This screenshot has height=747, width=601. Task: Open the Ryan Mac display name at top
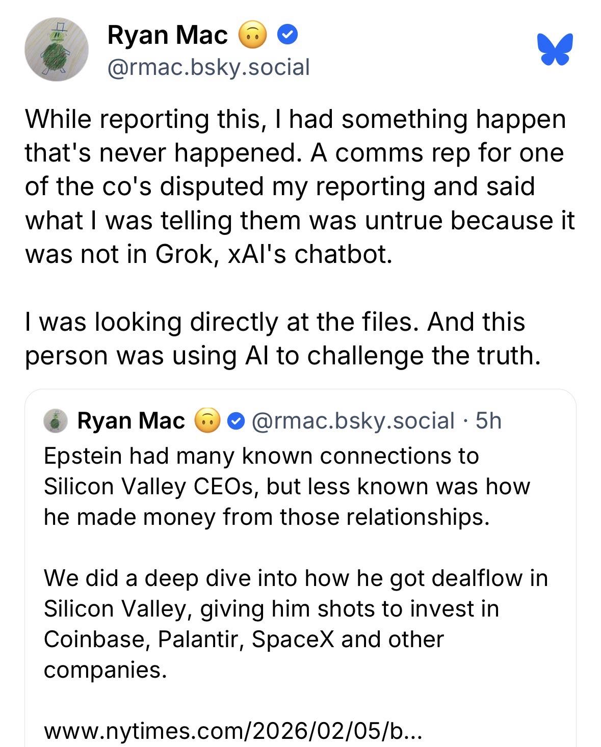click(x=167, y=35)
